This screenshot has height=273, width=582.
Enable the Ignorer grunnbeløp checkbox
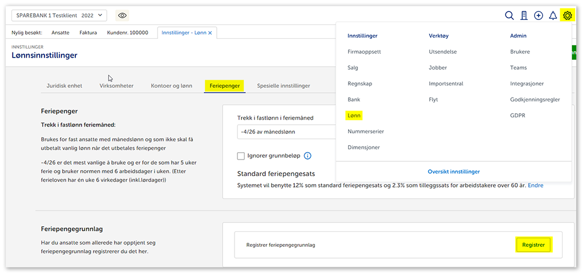[241, 156]
